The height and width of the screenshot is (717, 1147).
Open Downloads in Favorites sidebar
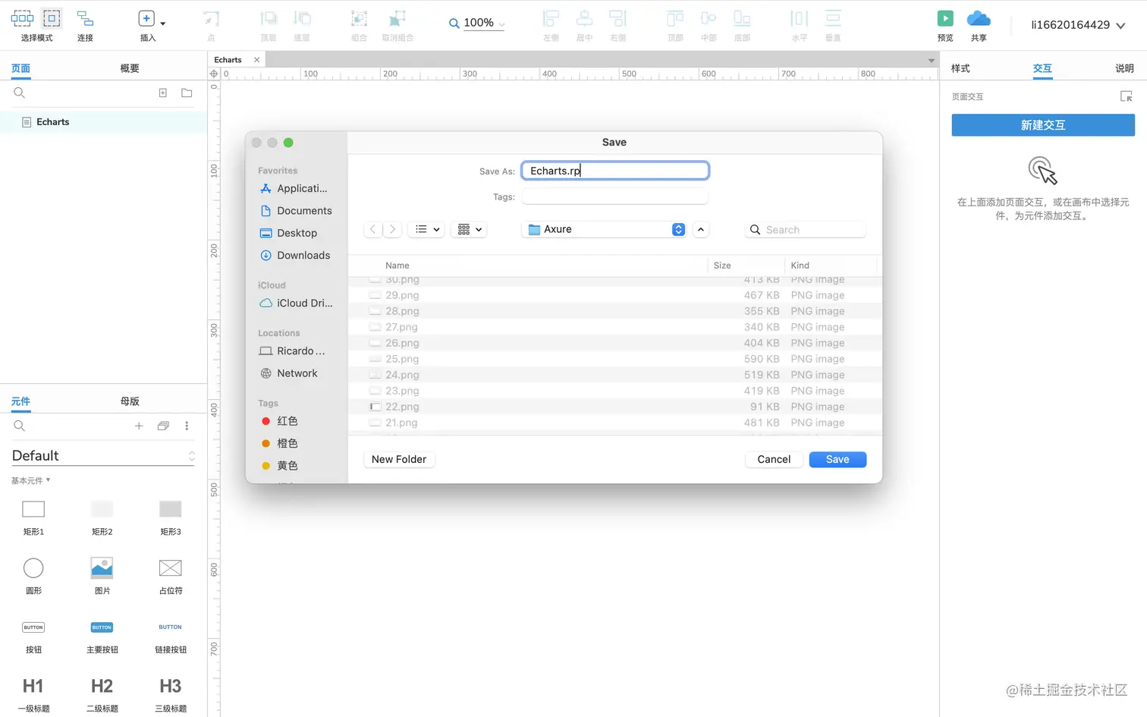[295, 256]
